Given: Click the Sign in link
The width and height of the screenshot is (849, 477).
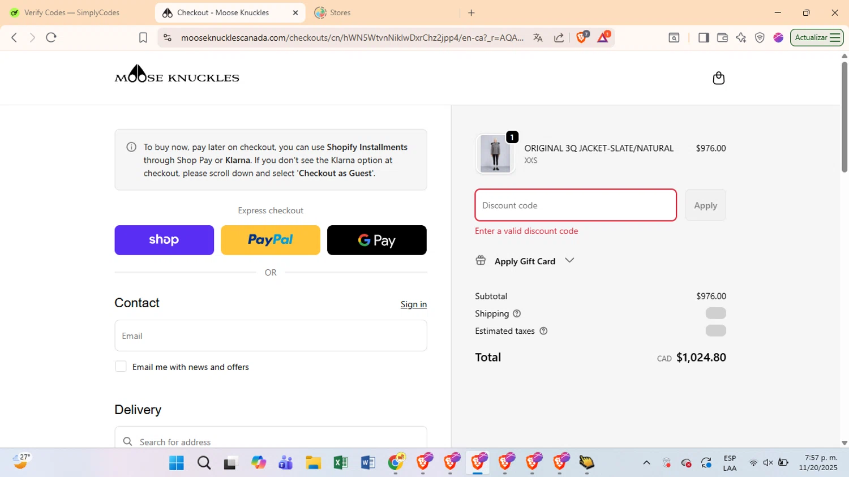Looking at the screenshot, I should (x=414, y=304).
